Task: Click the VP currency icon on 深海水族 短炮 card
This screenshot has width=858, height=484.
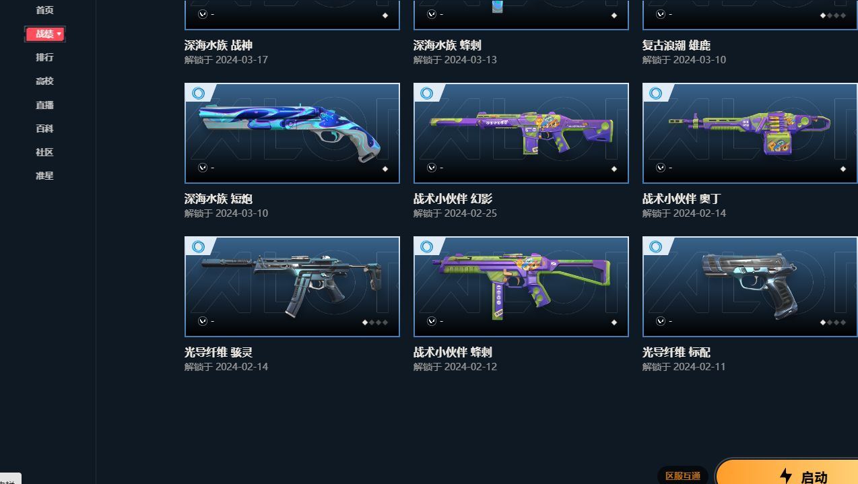Action: point(203,168)
